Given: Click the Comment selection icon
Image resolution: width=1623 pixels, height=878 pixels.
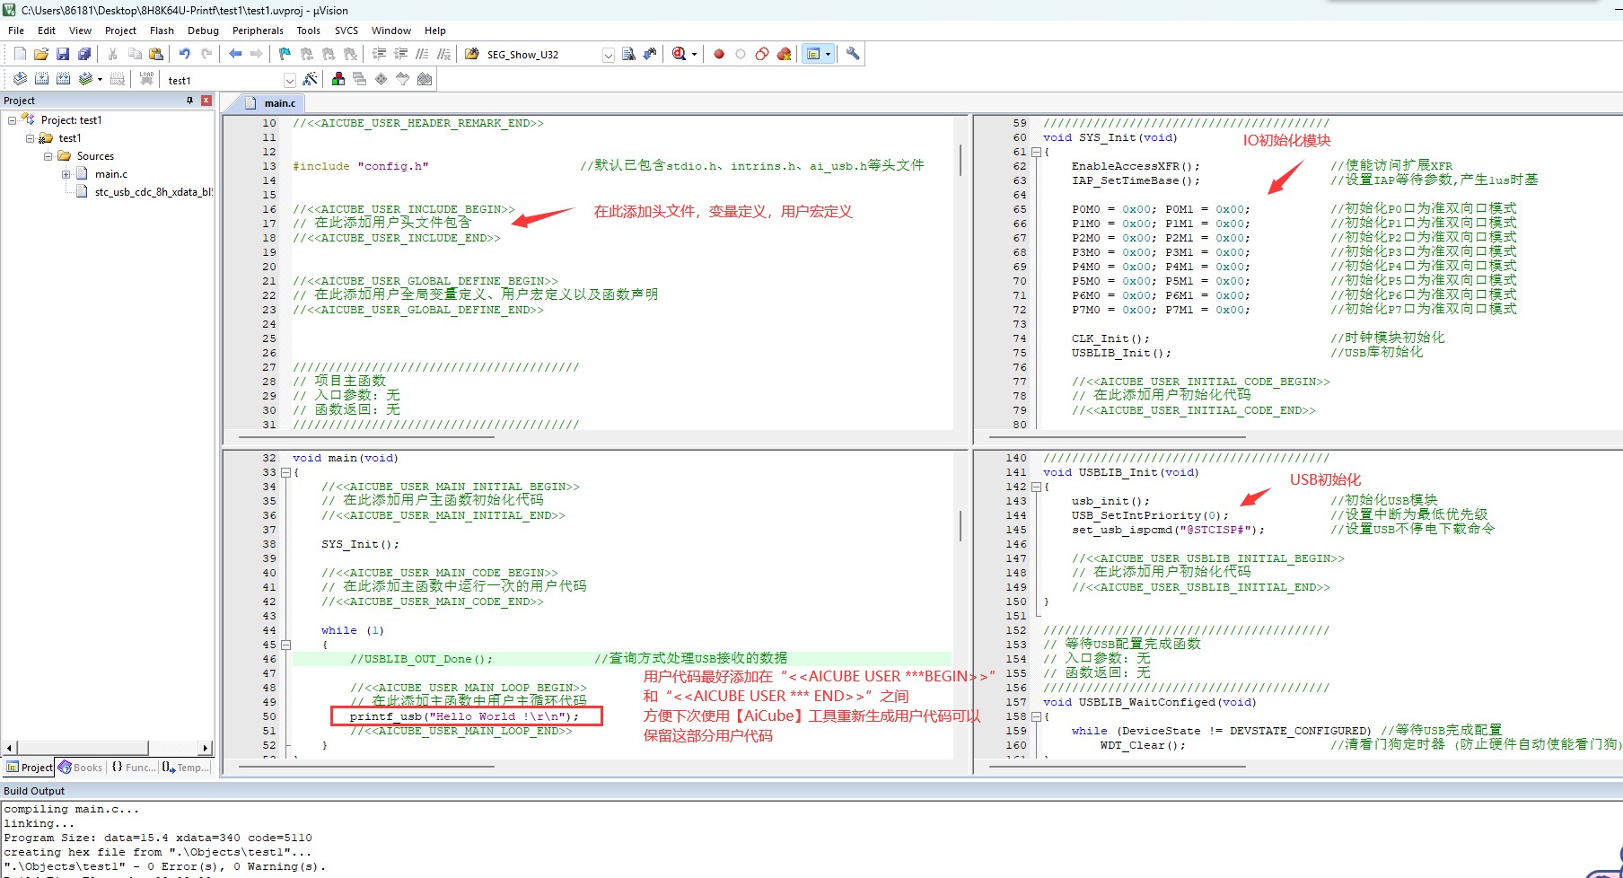Looking at the screenshot, I should [422, 54].
